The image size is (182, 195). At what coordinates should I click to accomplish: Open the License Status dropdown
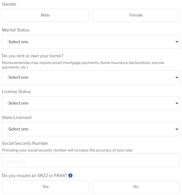tap(91, 103)
